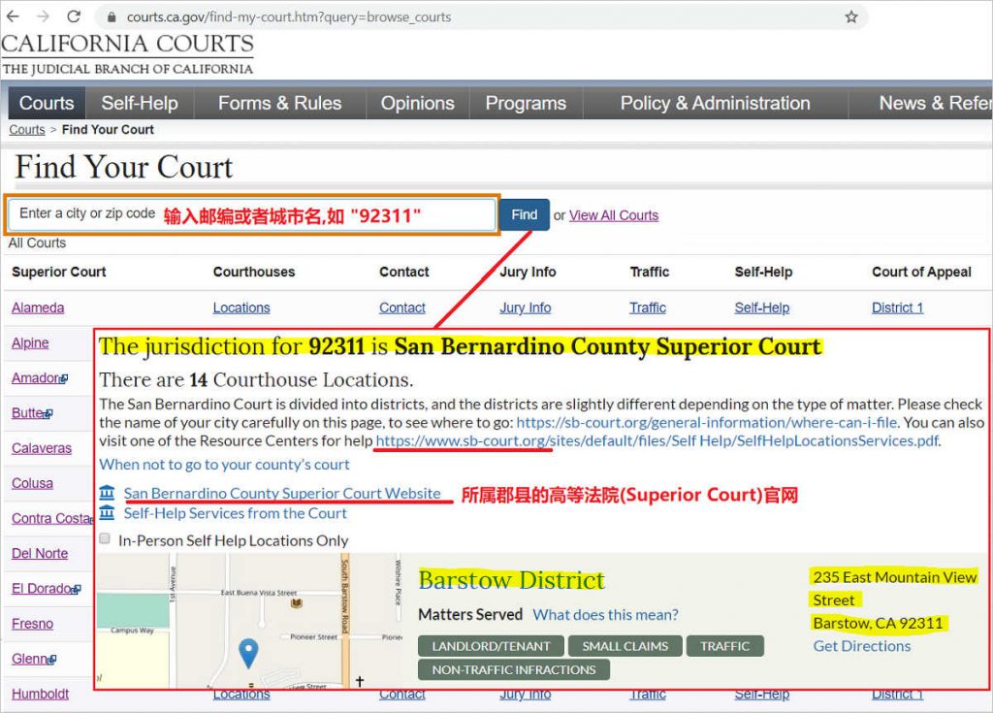This screenshot has height=713, width=993.
Task: Open the Alameda superior court link
Action: click(x=38, y=308)
